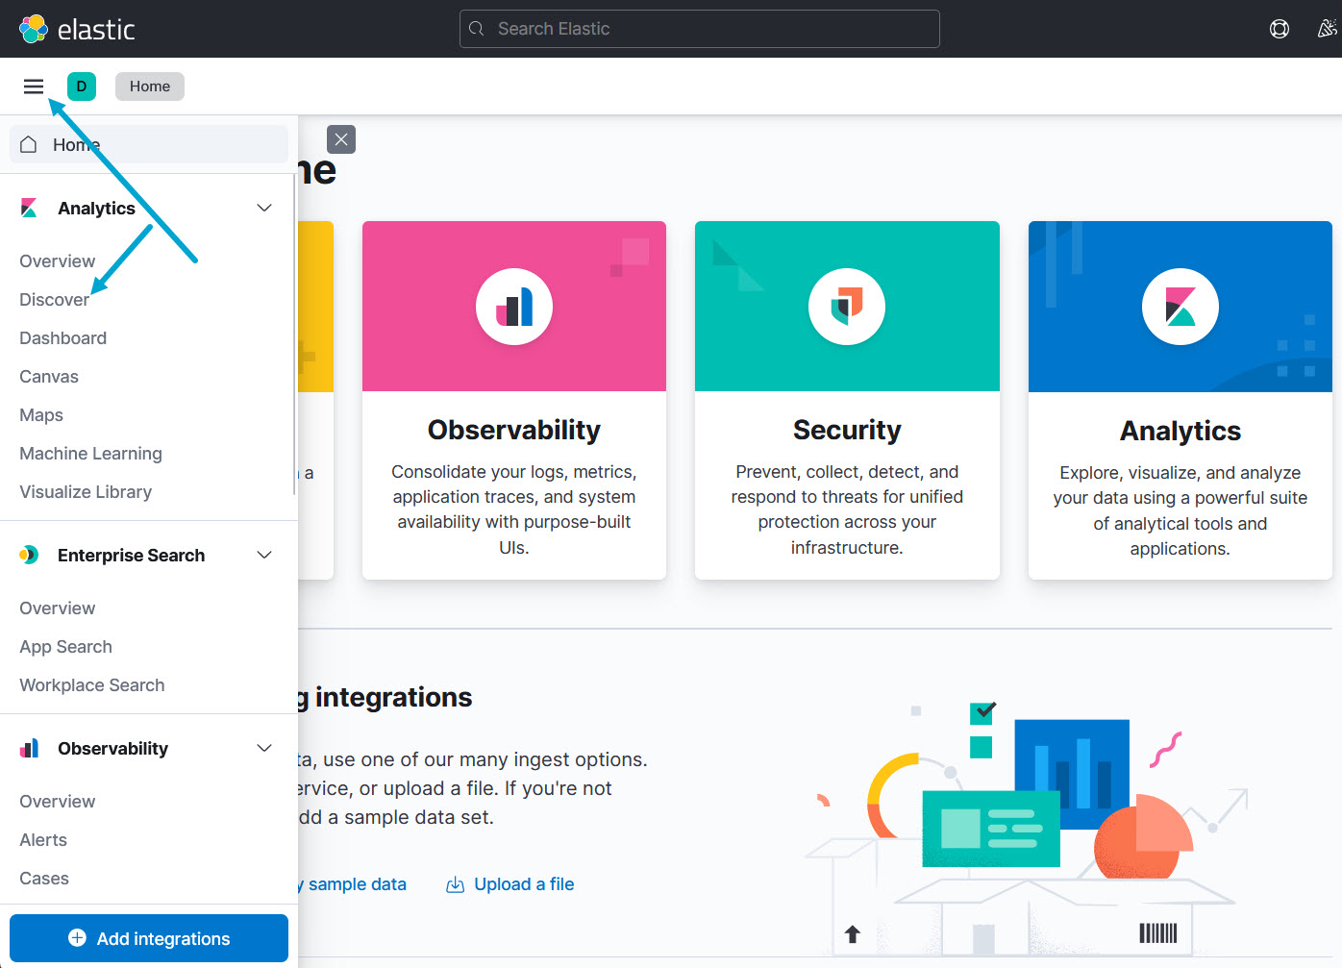Viewport: 1342px width, 968px height.
Task: Click the Upload a file link
Action: point(523,884)
